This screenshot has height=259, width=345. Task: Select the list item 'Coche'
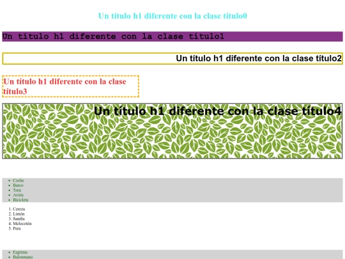19,180
